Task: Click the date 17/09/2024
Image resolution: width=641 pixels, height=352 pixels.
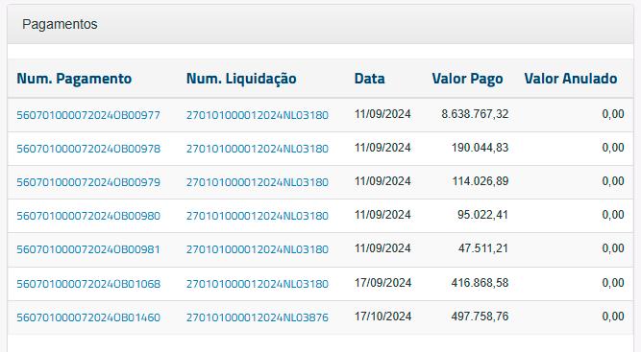Action: click(x=382, y=282)
